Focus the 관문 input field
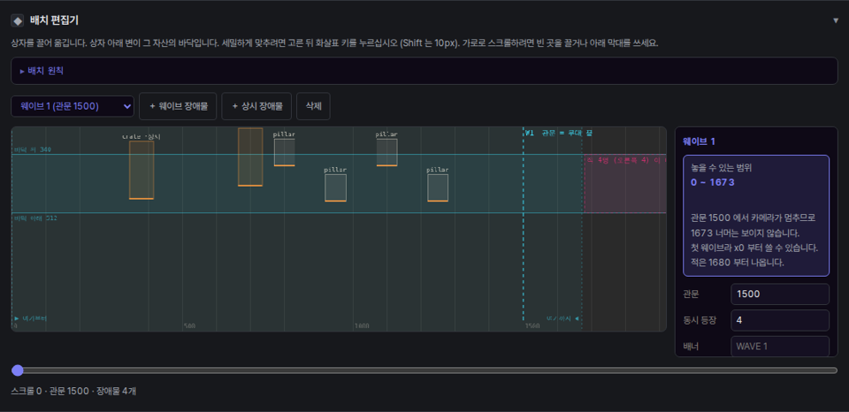The image size is (849, 412). pos(780,294)
